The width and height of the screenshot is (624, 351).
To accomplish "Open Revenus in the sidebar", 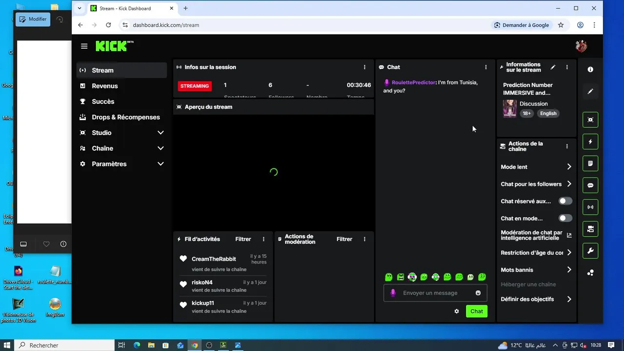I will click(x=121, y=86).
